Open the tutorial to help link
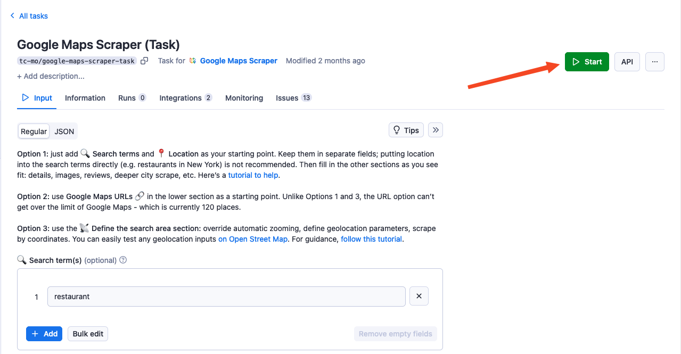 click(253, 175)
